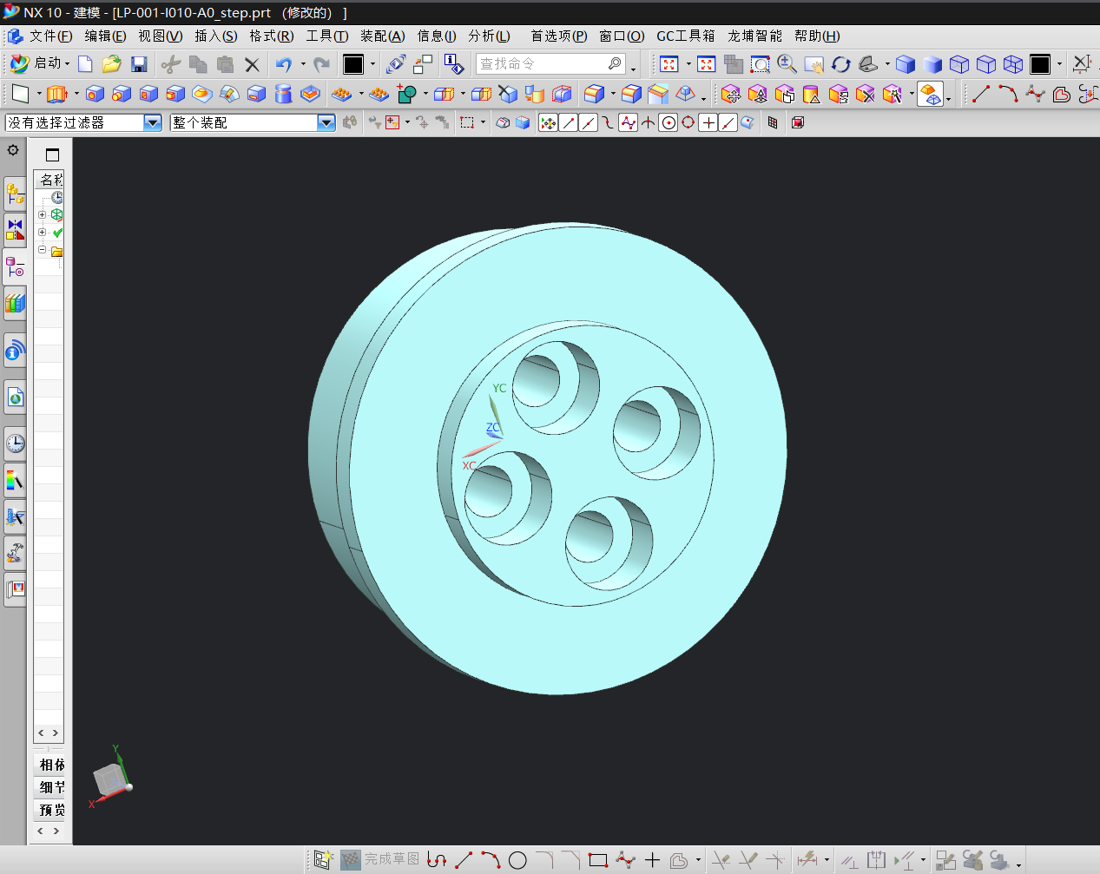Screen dimensions: 1100x874
Task: Toggle the End Point snap option
Action: click(x=568, y=122)
